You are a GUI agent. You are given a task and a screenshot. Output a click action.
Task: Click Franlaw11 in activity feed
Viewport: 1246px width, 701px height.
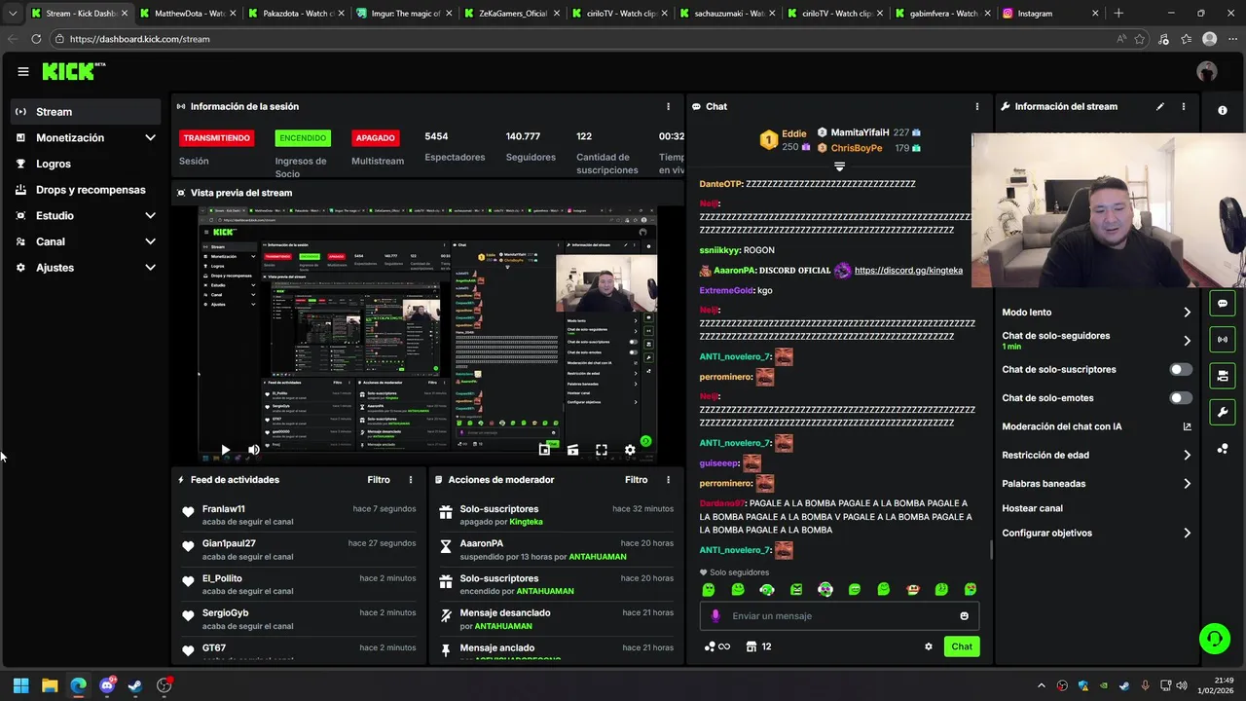click(x=223, y=509)
